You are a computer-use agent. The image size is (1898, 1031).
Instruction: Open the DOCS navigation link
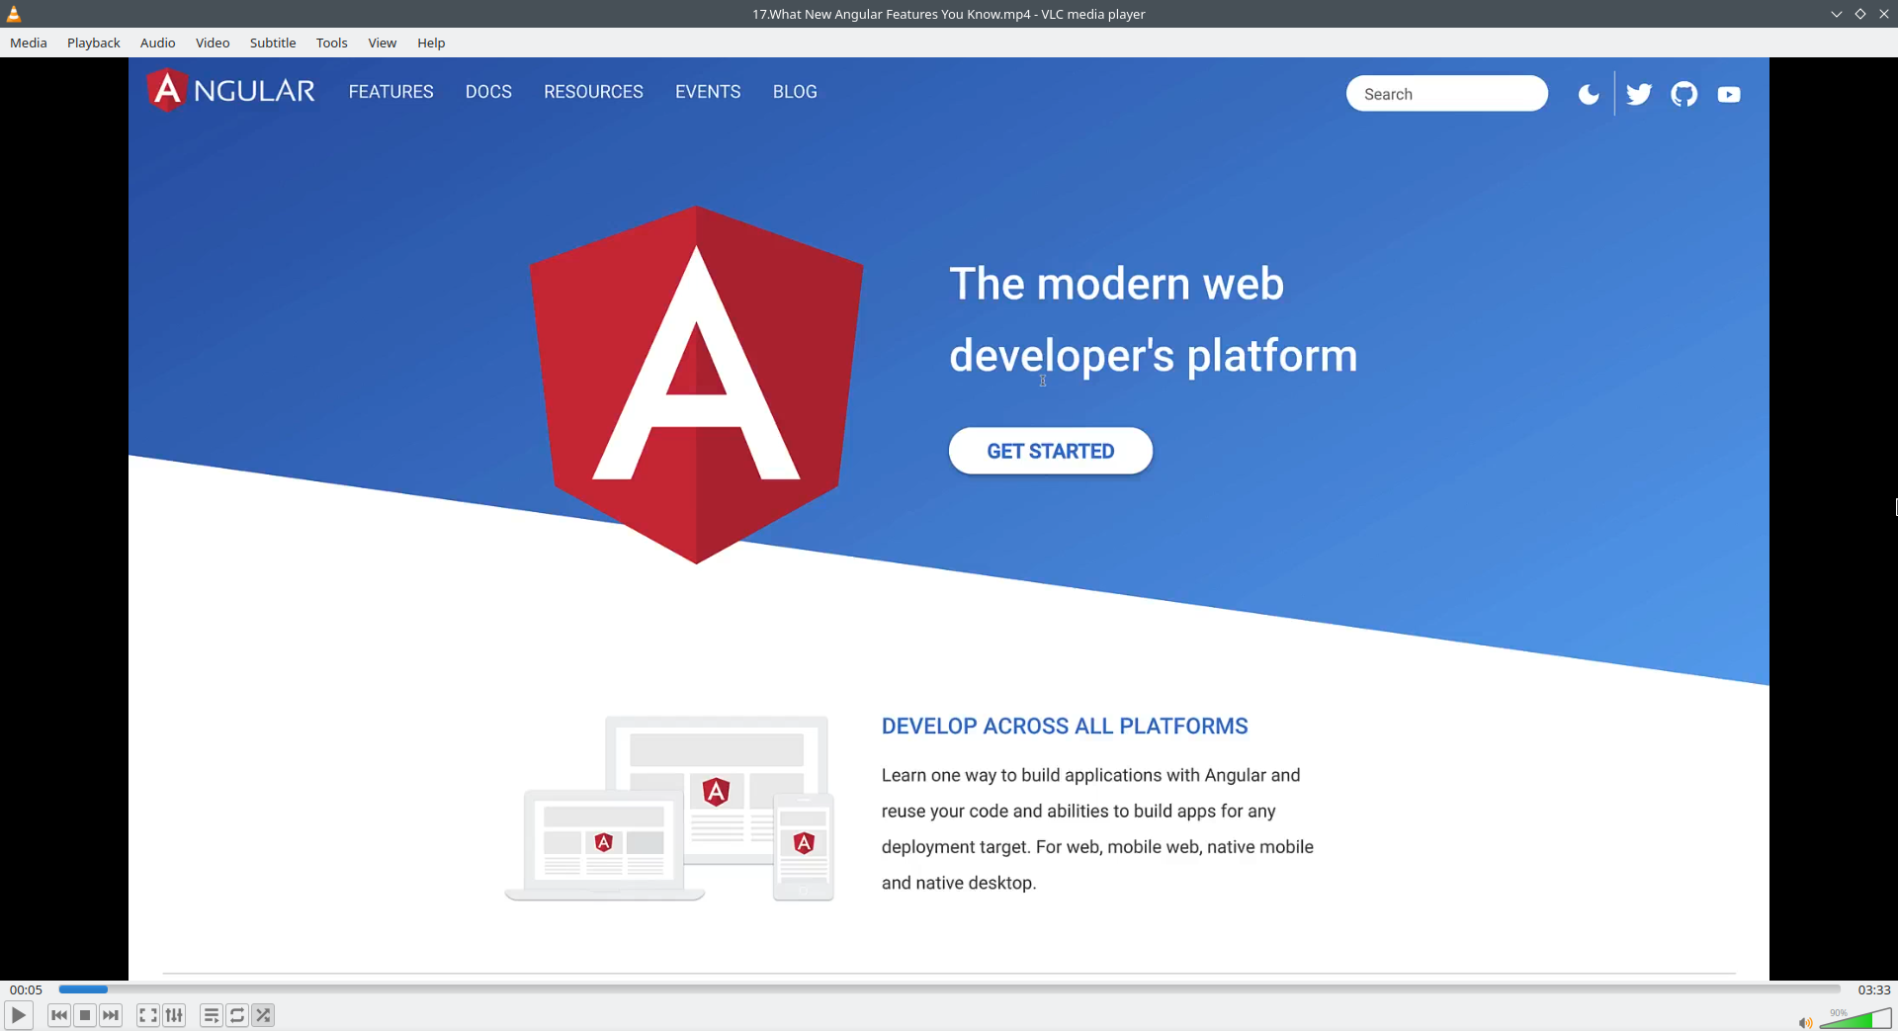click(489, 92)
